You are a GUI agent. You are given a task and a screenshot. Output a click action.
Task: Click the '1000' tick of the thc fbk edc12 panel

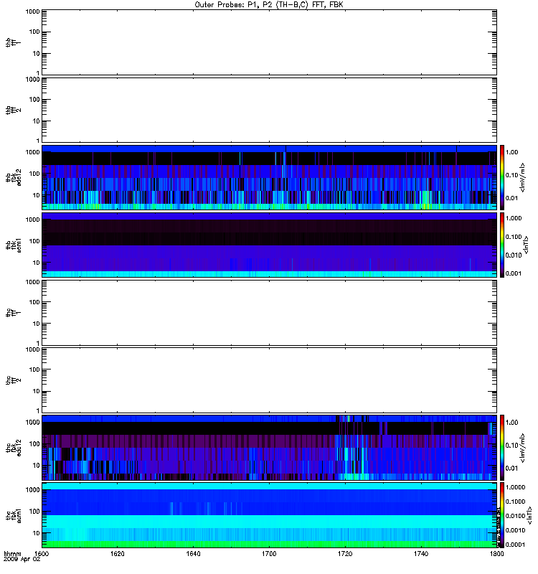[33, 423]
